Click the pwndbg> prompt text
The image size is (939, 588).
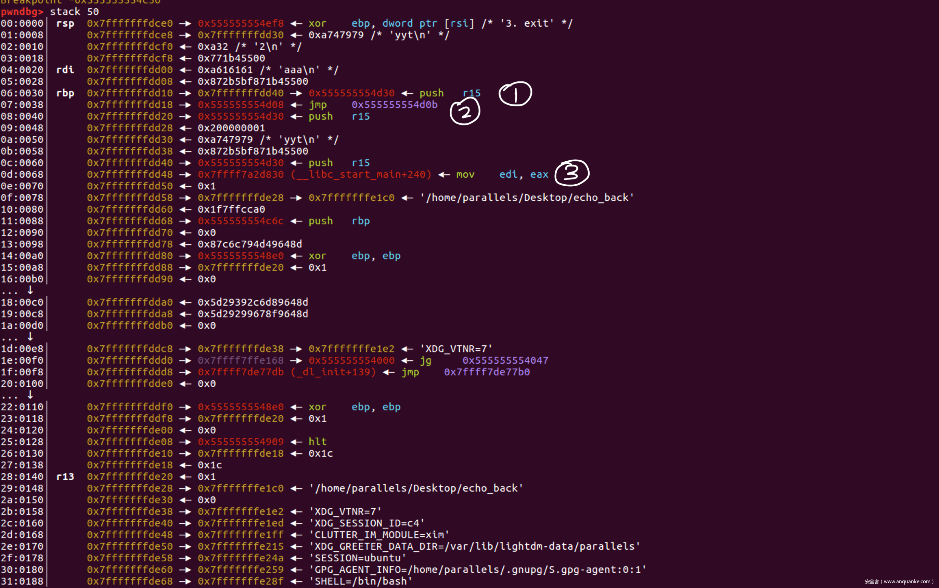[x=22, y=12]
